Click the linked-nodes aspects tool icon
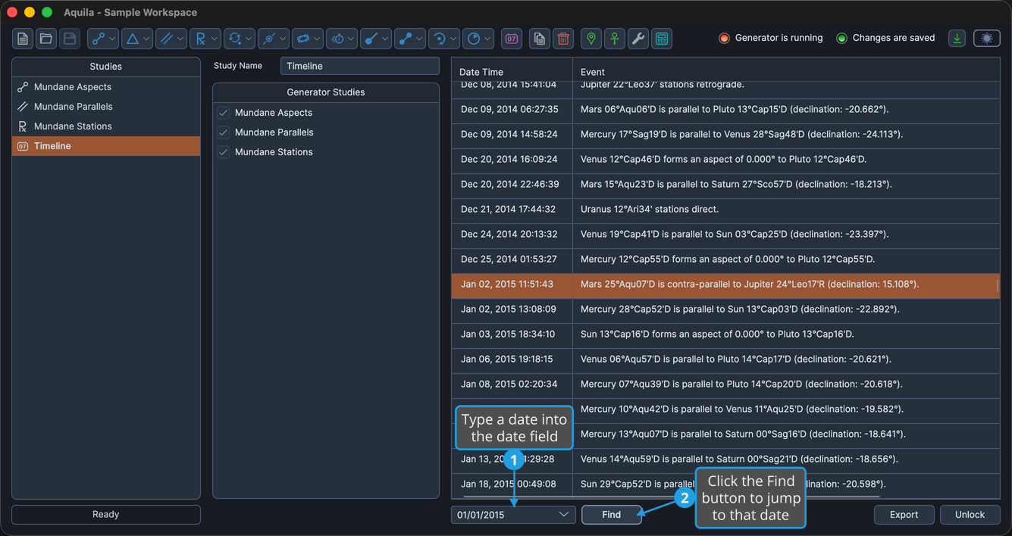 [x=98, y=39]
